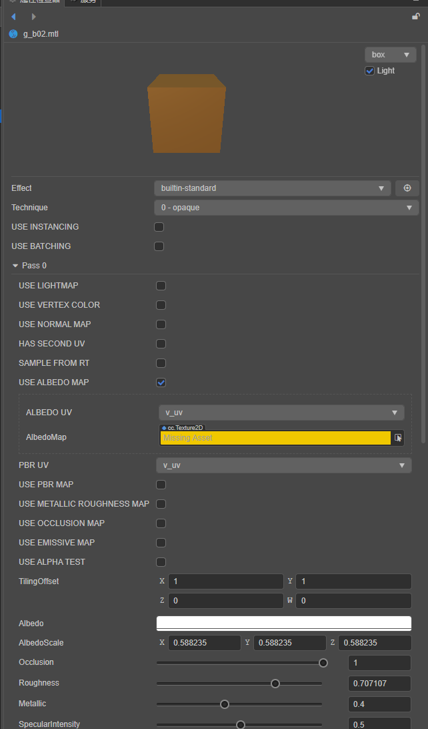Click the inspector lock icon
The height and width of the screenshot is (729, 428).
415,17
